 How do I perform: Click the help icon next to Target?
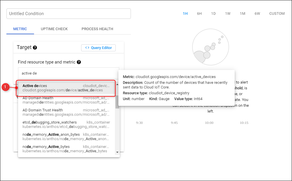click(x=35, y=48)
